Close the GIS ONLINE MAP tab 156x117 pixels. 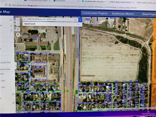pyautogui.click(x=106, y=2)
